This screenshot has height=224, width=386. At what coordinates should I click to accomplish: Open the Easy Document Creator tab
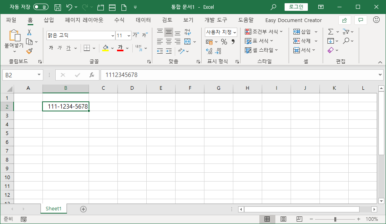point(293,20)
